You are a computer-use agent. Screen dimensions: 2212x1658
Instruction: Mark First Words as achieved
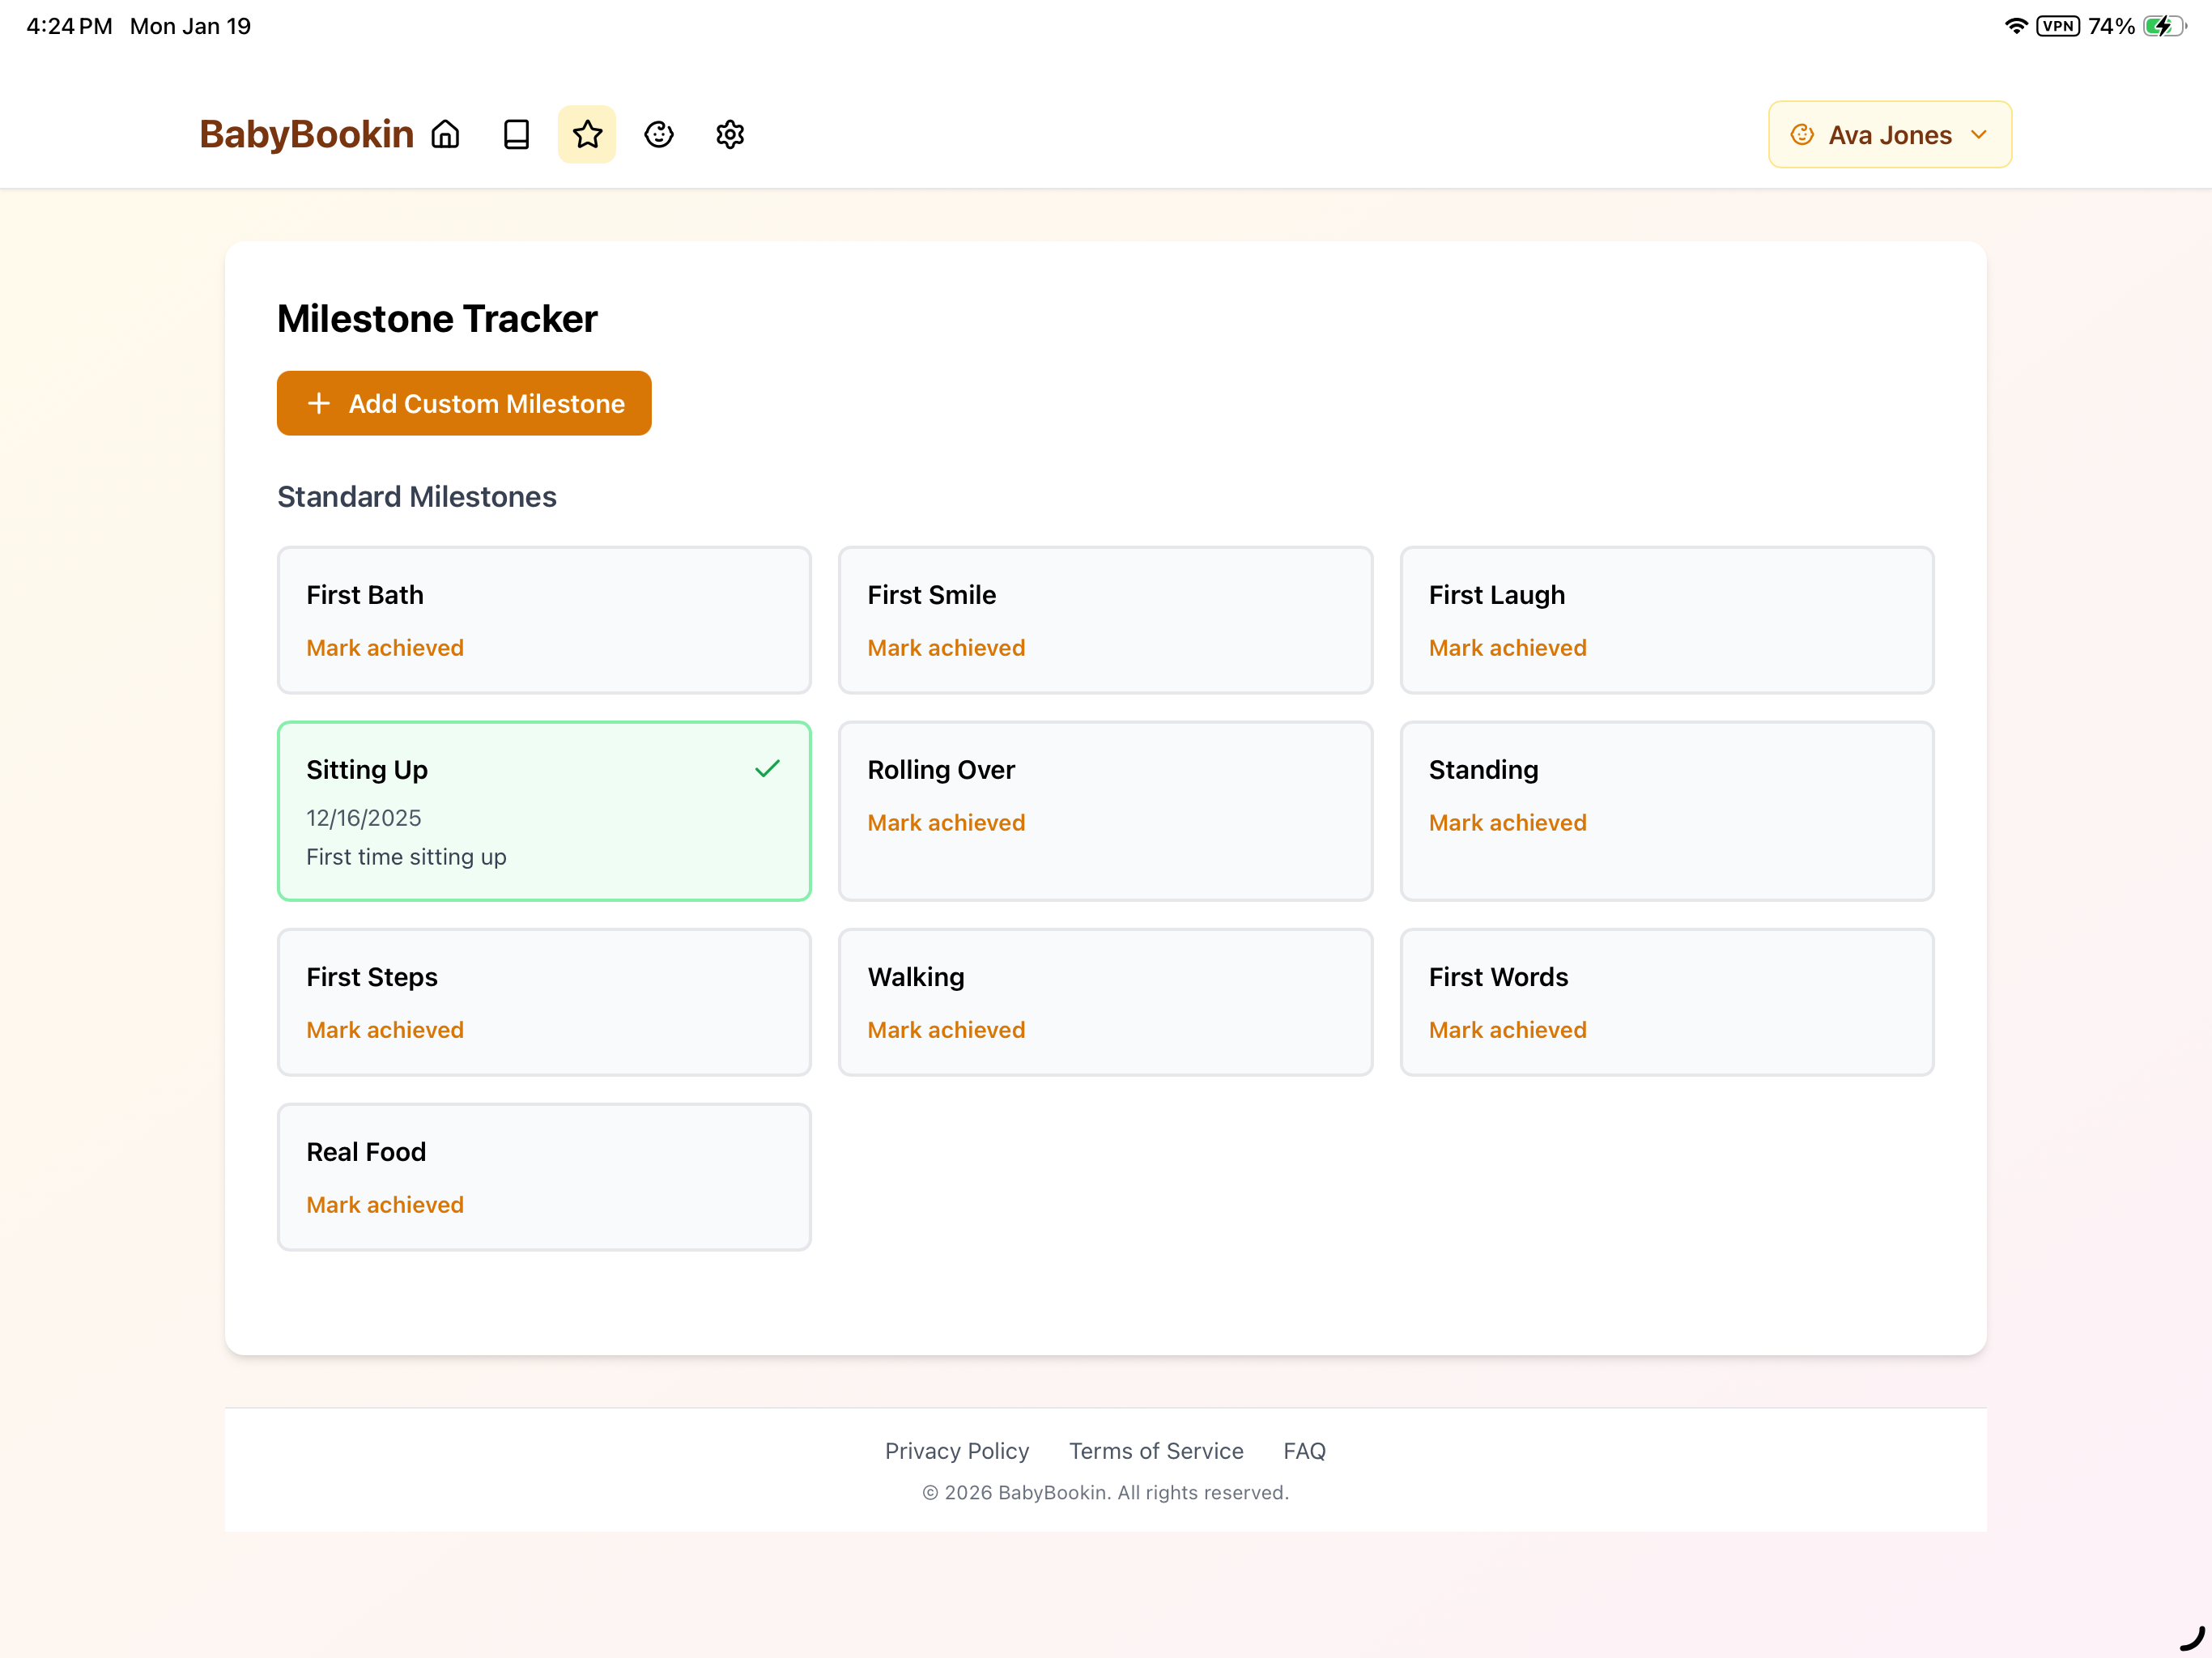[1507, 1030]
